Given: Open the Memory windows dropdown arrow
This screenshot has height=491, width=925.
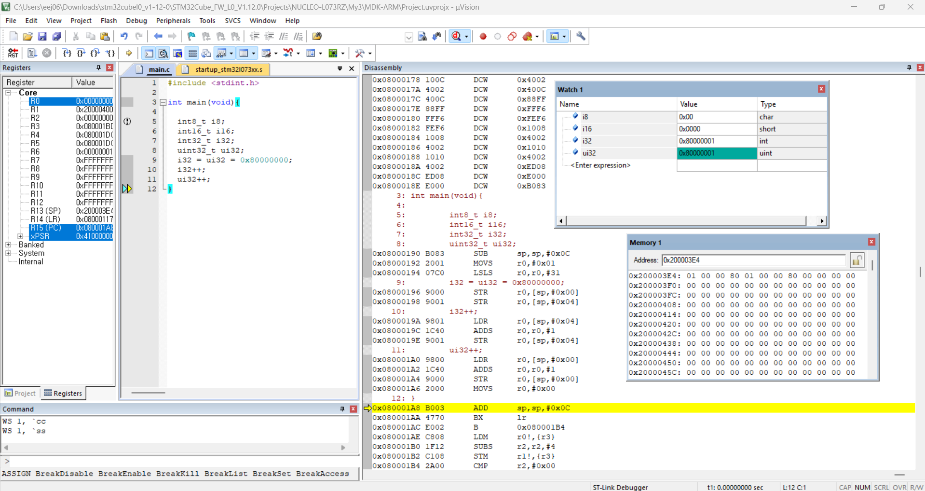Looking at the screenshot, I should 254,53.
